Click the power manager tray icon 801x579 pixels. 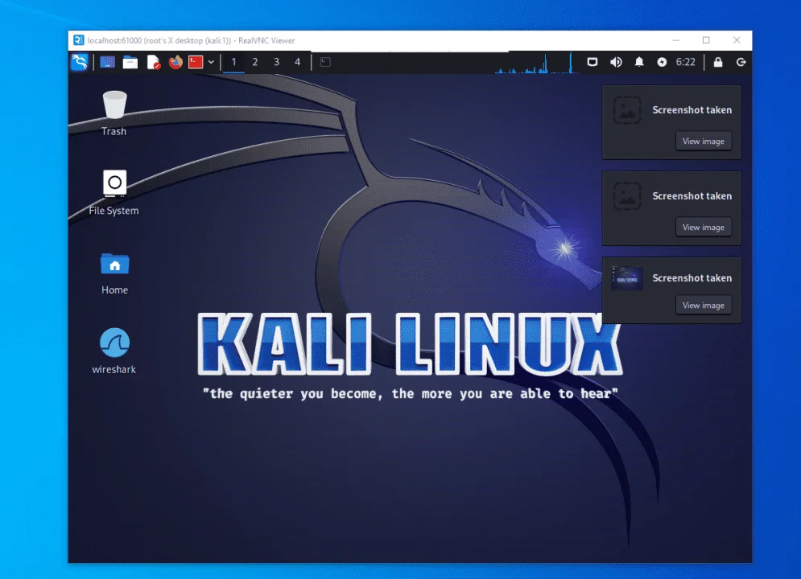(662, 62)
